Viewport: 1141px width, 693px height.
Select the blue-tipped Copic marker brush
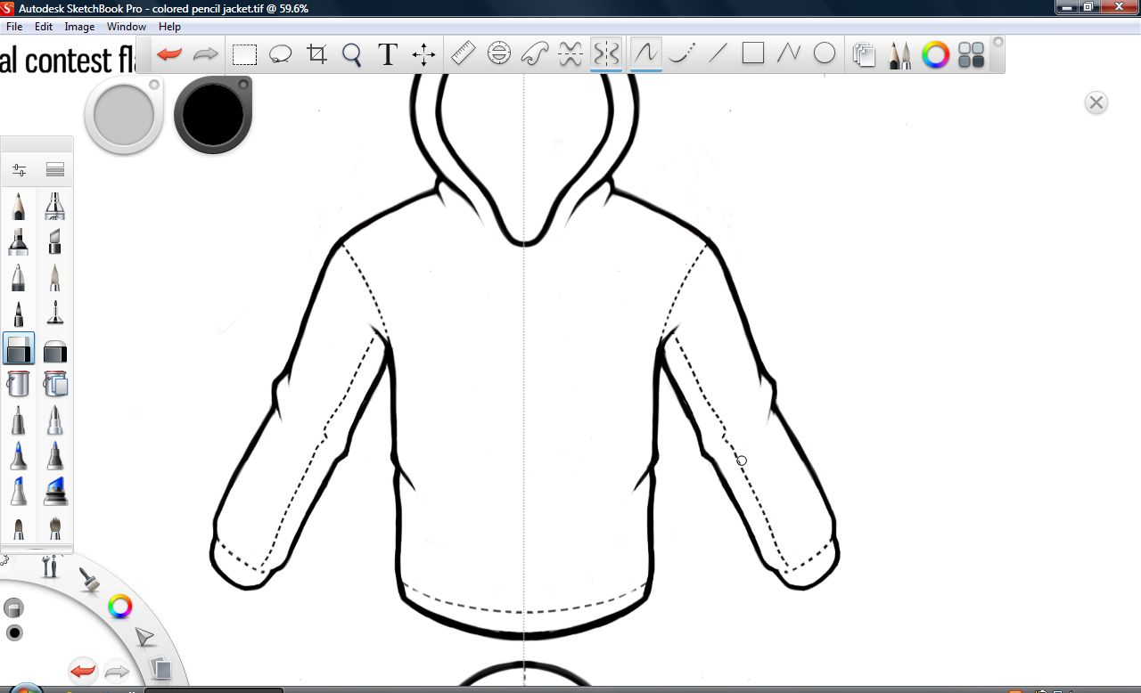pos(19,455)
